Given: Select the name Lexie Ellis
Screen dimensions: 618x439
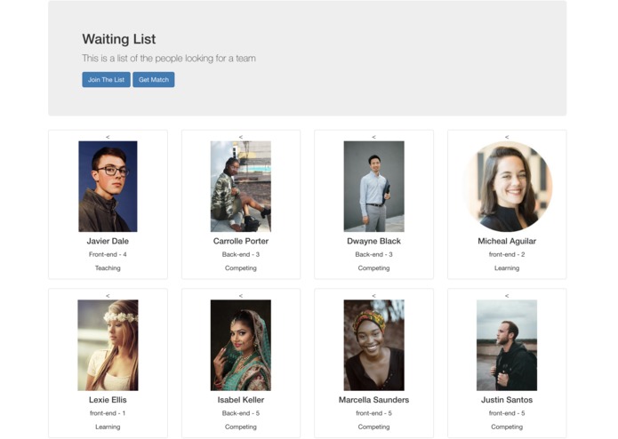Looking at the screenshot, I should click(108, 400).
